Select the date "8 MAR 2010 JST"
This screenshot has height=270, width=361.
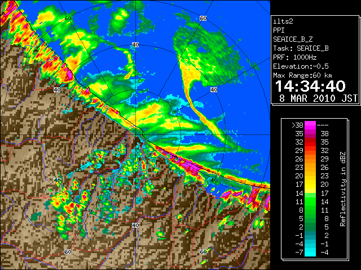click(318, 98)
